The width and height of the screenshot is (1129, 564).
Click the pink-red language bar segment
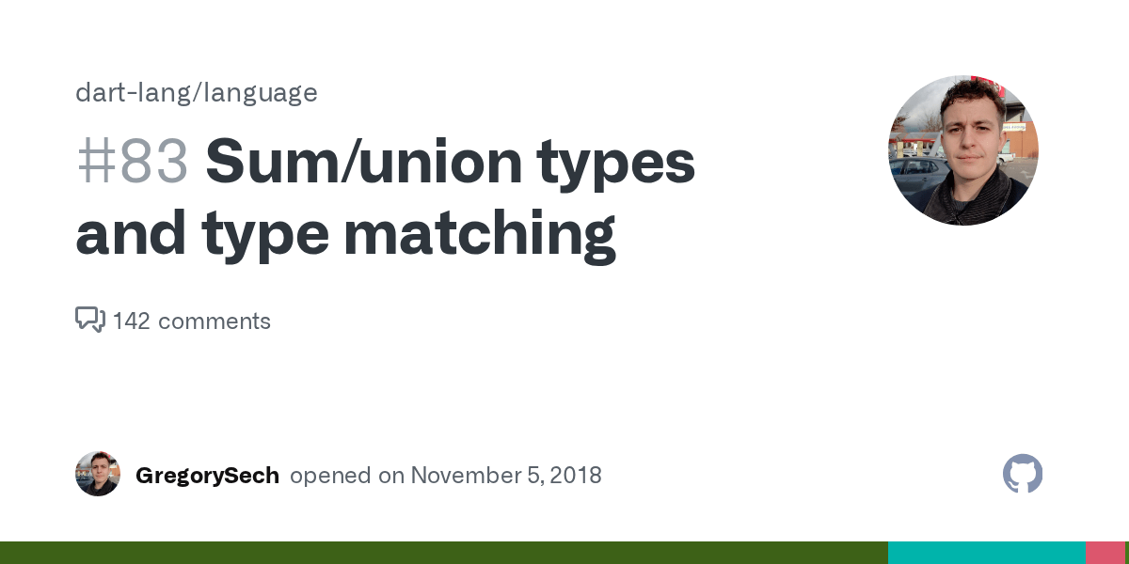[1105, 553]
